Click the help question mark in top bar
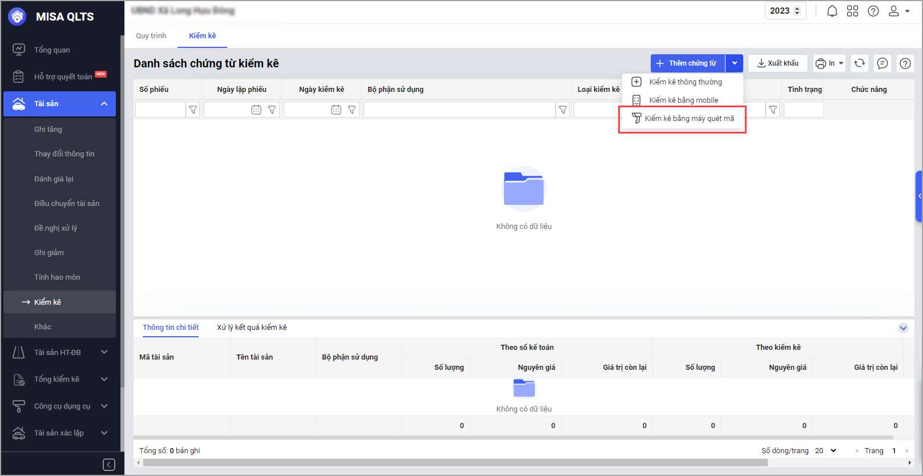Viewport: 923px width, 476px height. click(x=873, y=11)
